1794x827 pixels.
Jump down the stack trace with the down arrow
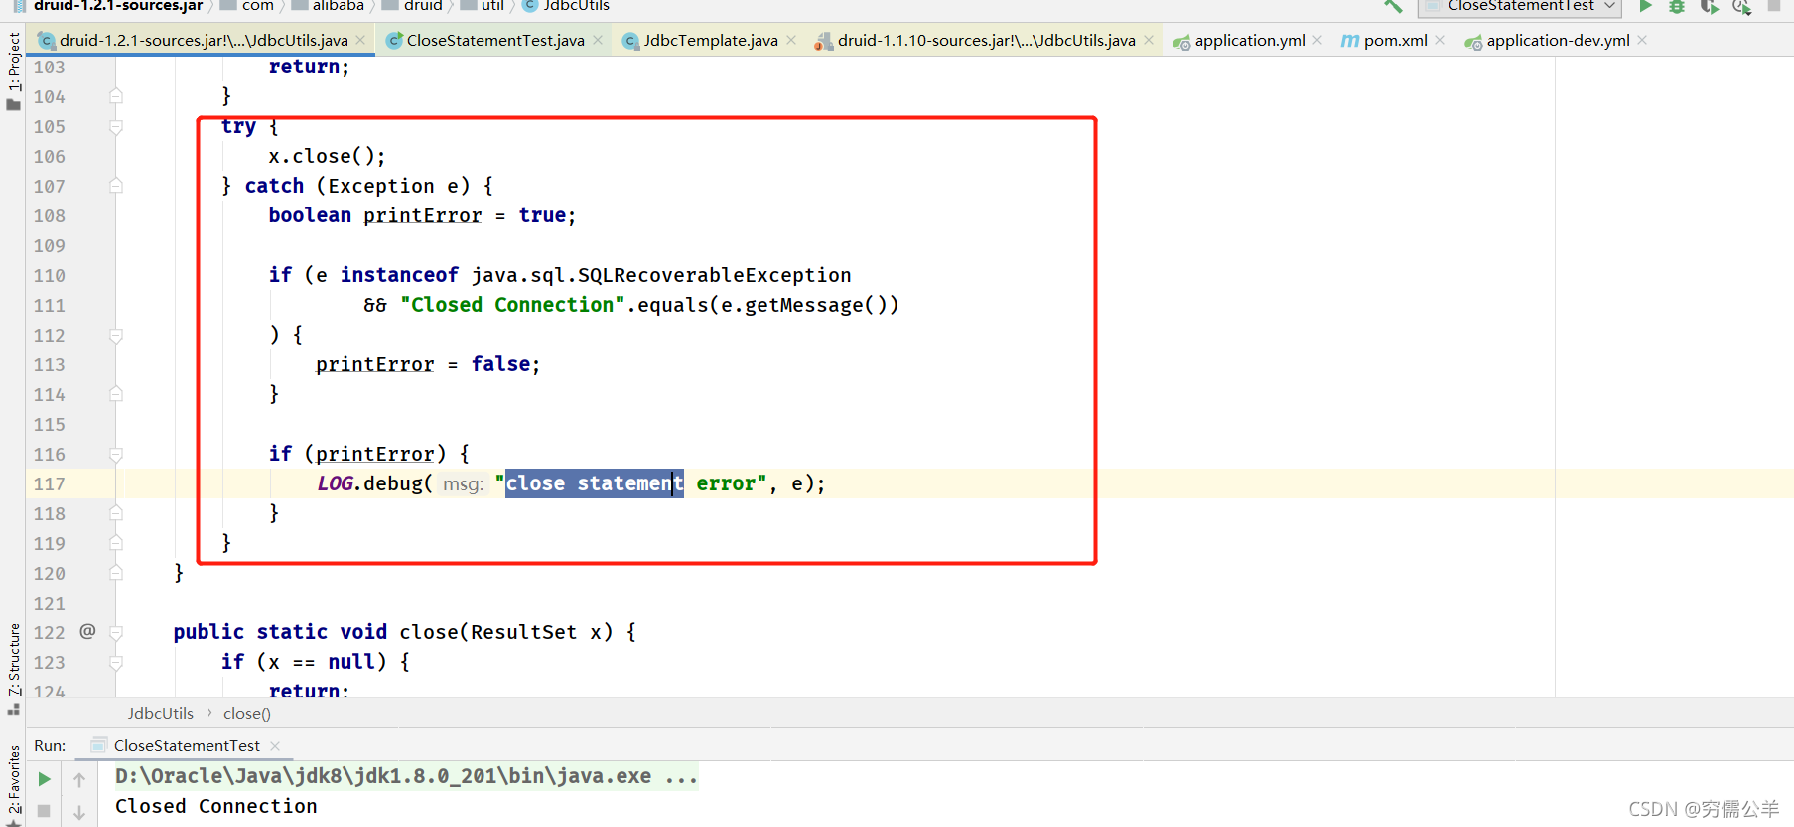79,812
